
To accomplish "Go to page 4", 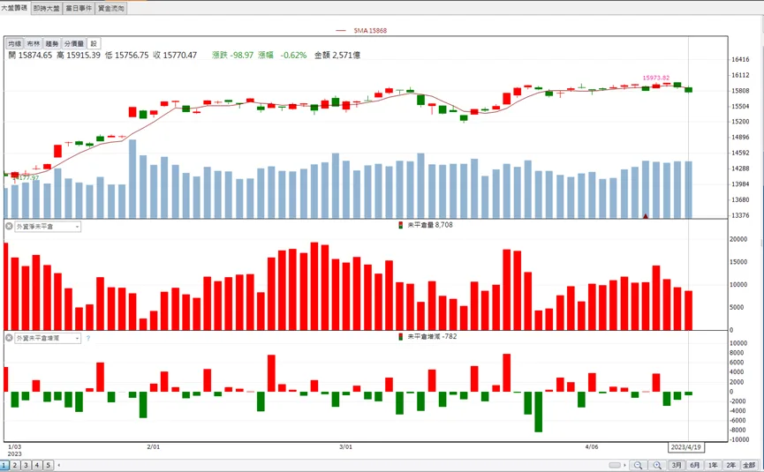I will point(37,465).
